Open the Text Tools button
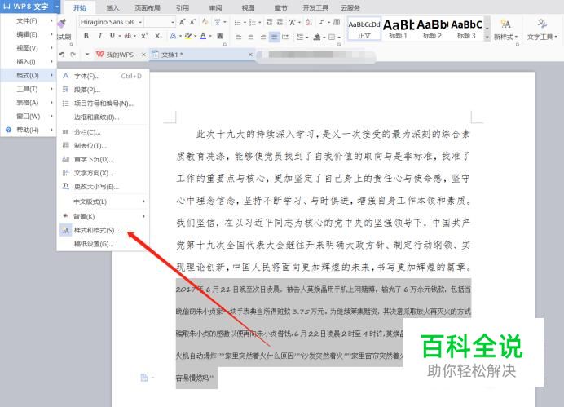Viewport: 564px width, 407px height. click(542, 29)
